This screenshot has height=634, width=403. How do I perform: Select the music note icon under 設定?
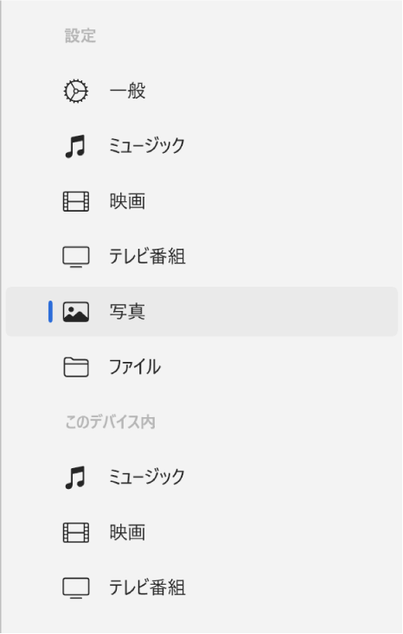coord(76,146)
